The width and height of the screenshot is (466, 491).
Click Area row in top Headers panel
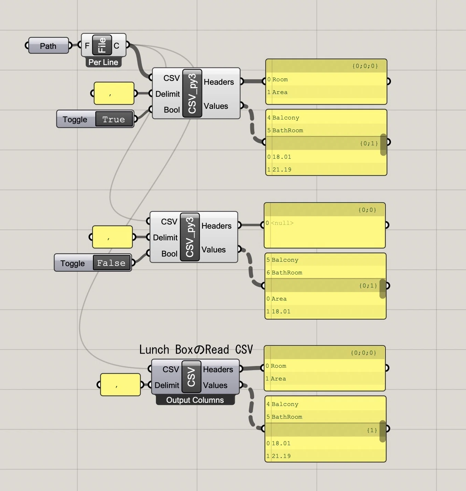(x=326, y=92)
